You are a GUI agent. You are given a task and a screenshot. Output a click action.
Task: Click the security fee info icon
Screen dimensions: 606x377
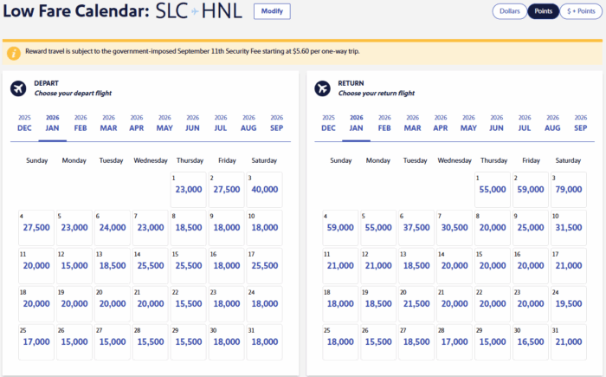click(x=14, y=53)
